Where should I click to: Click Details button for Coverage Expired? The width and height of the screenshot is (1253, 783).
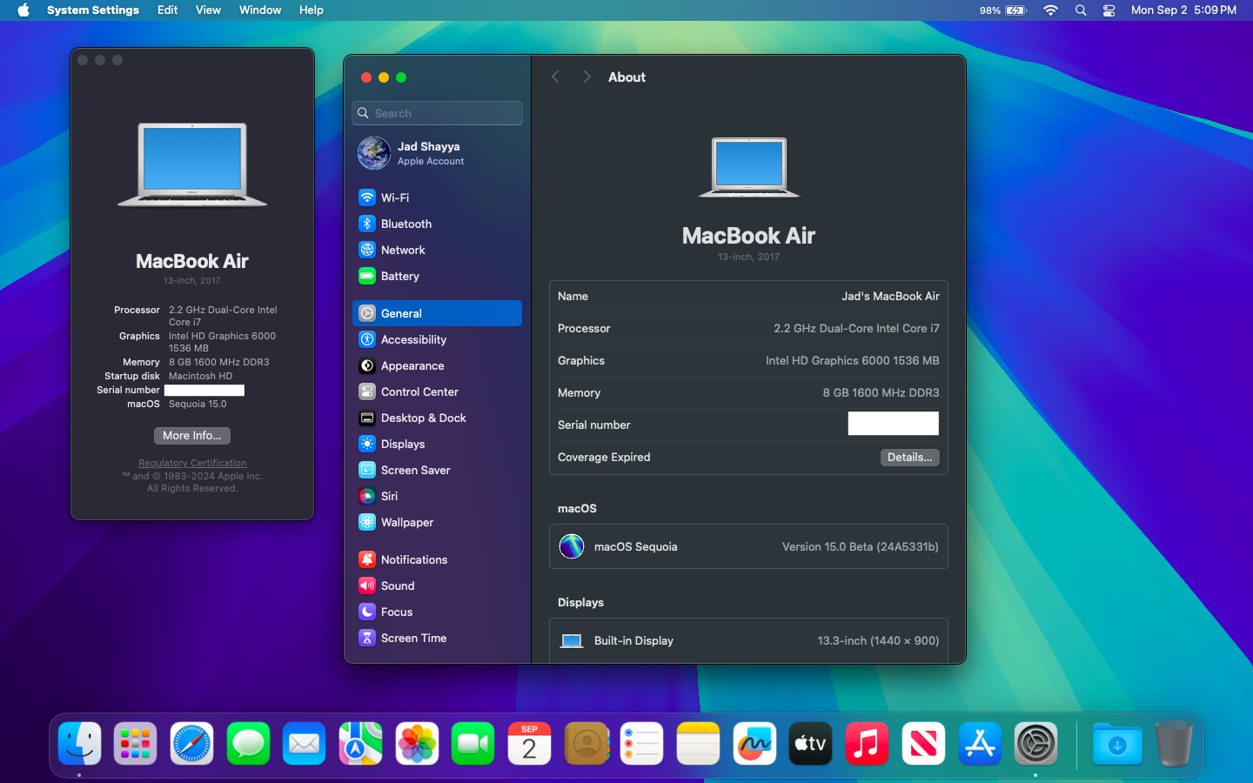coord(910,458)
